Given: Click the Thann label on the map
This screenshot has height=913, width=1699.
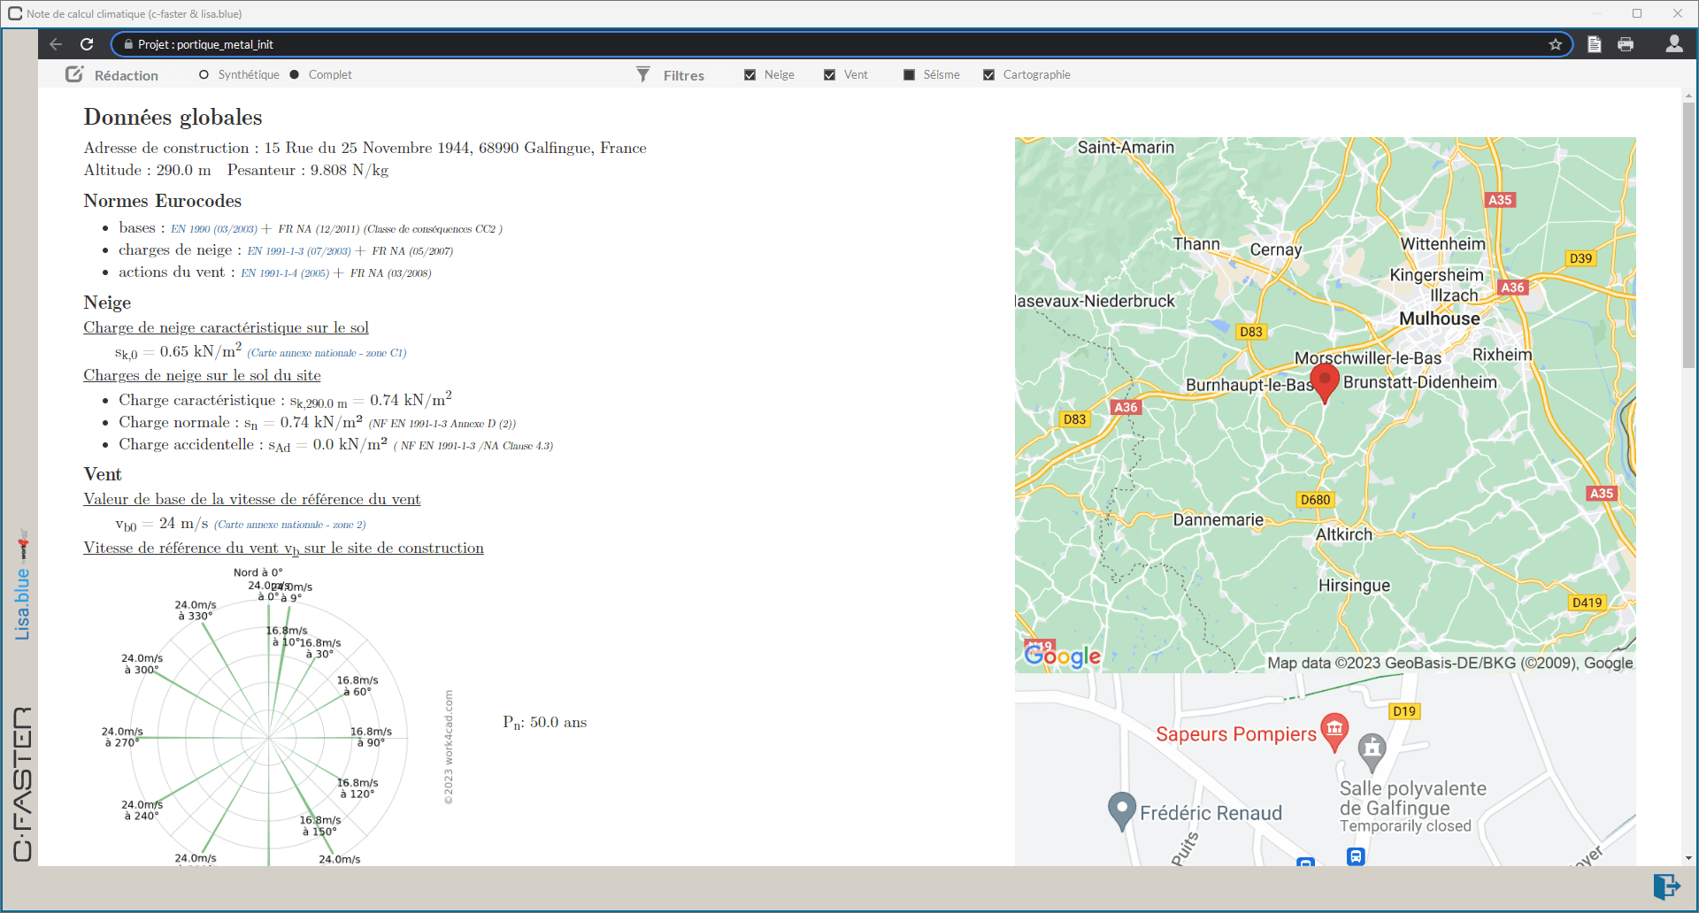Looking at the screenshot, I should click(x=1196, y=244).
